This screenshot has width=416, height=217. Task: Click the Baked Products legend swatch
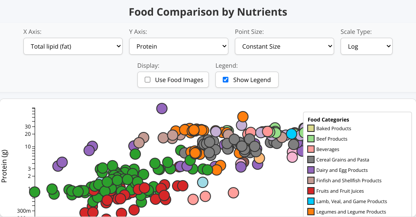click(x=311, y=128)
